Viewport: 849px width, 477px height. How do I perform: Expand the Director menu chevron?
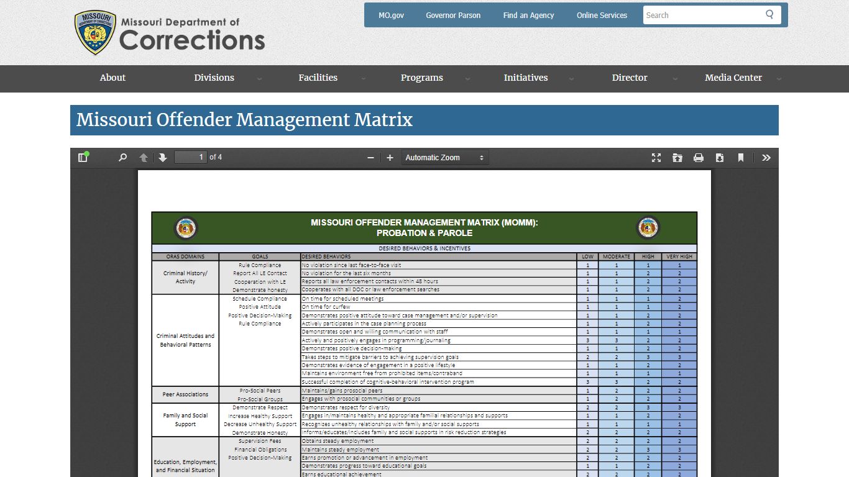[x=675, y=79]
